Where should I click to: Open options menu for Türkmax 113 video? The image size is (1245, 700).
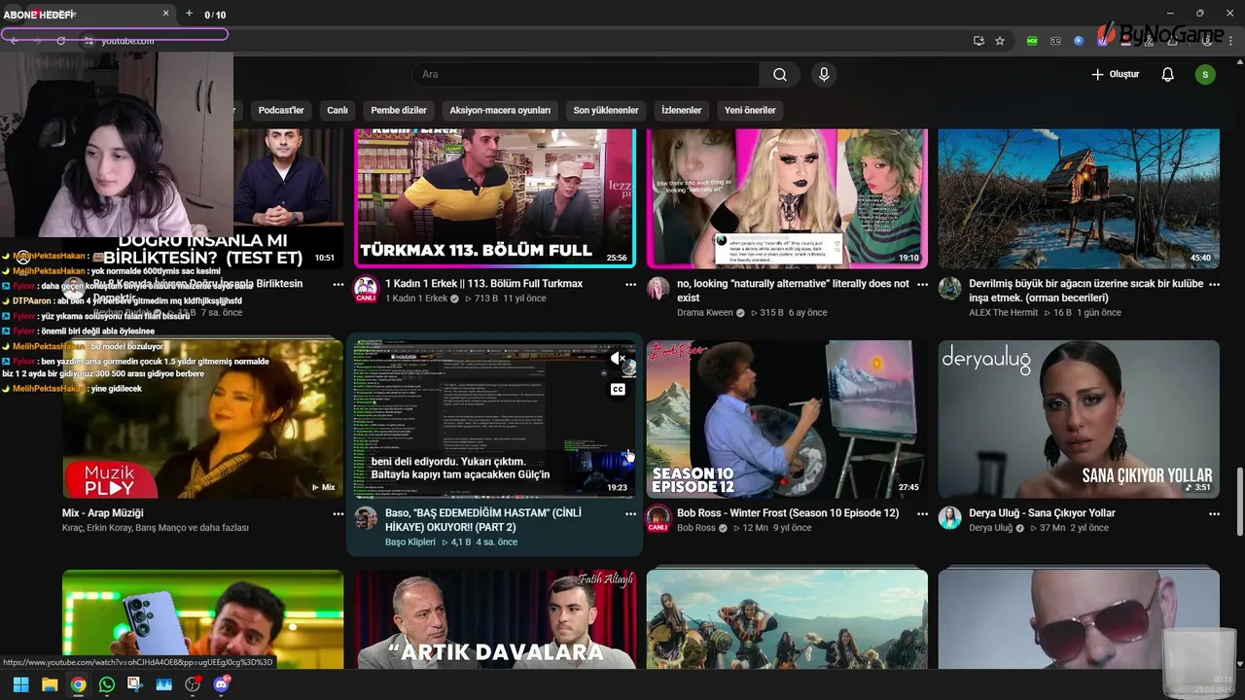click(x=630, y=285)
